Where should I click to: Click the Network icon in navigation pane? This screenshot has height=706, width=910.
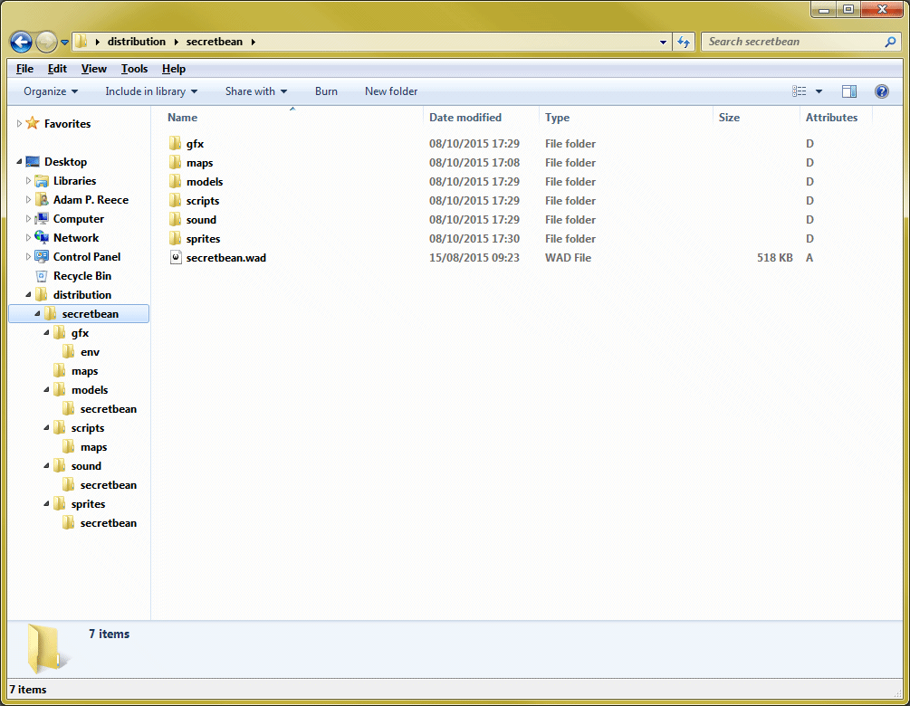42,237
